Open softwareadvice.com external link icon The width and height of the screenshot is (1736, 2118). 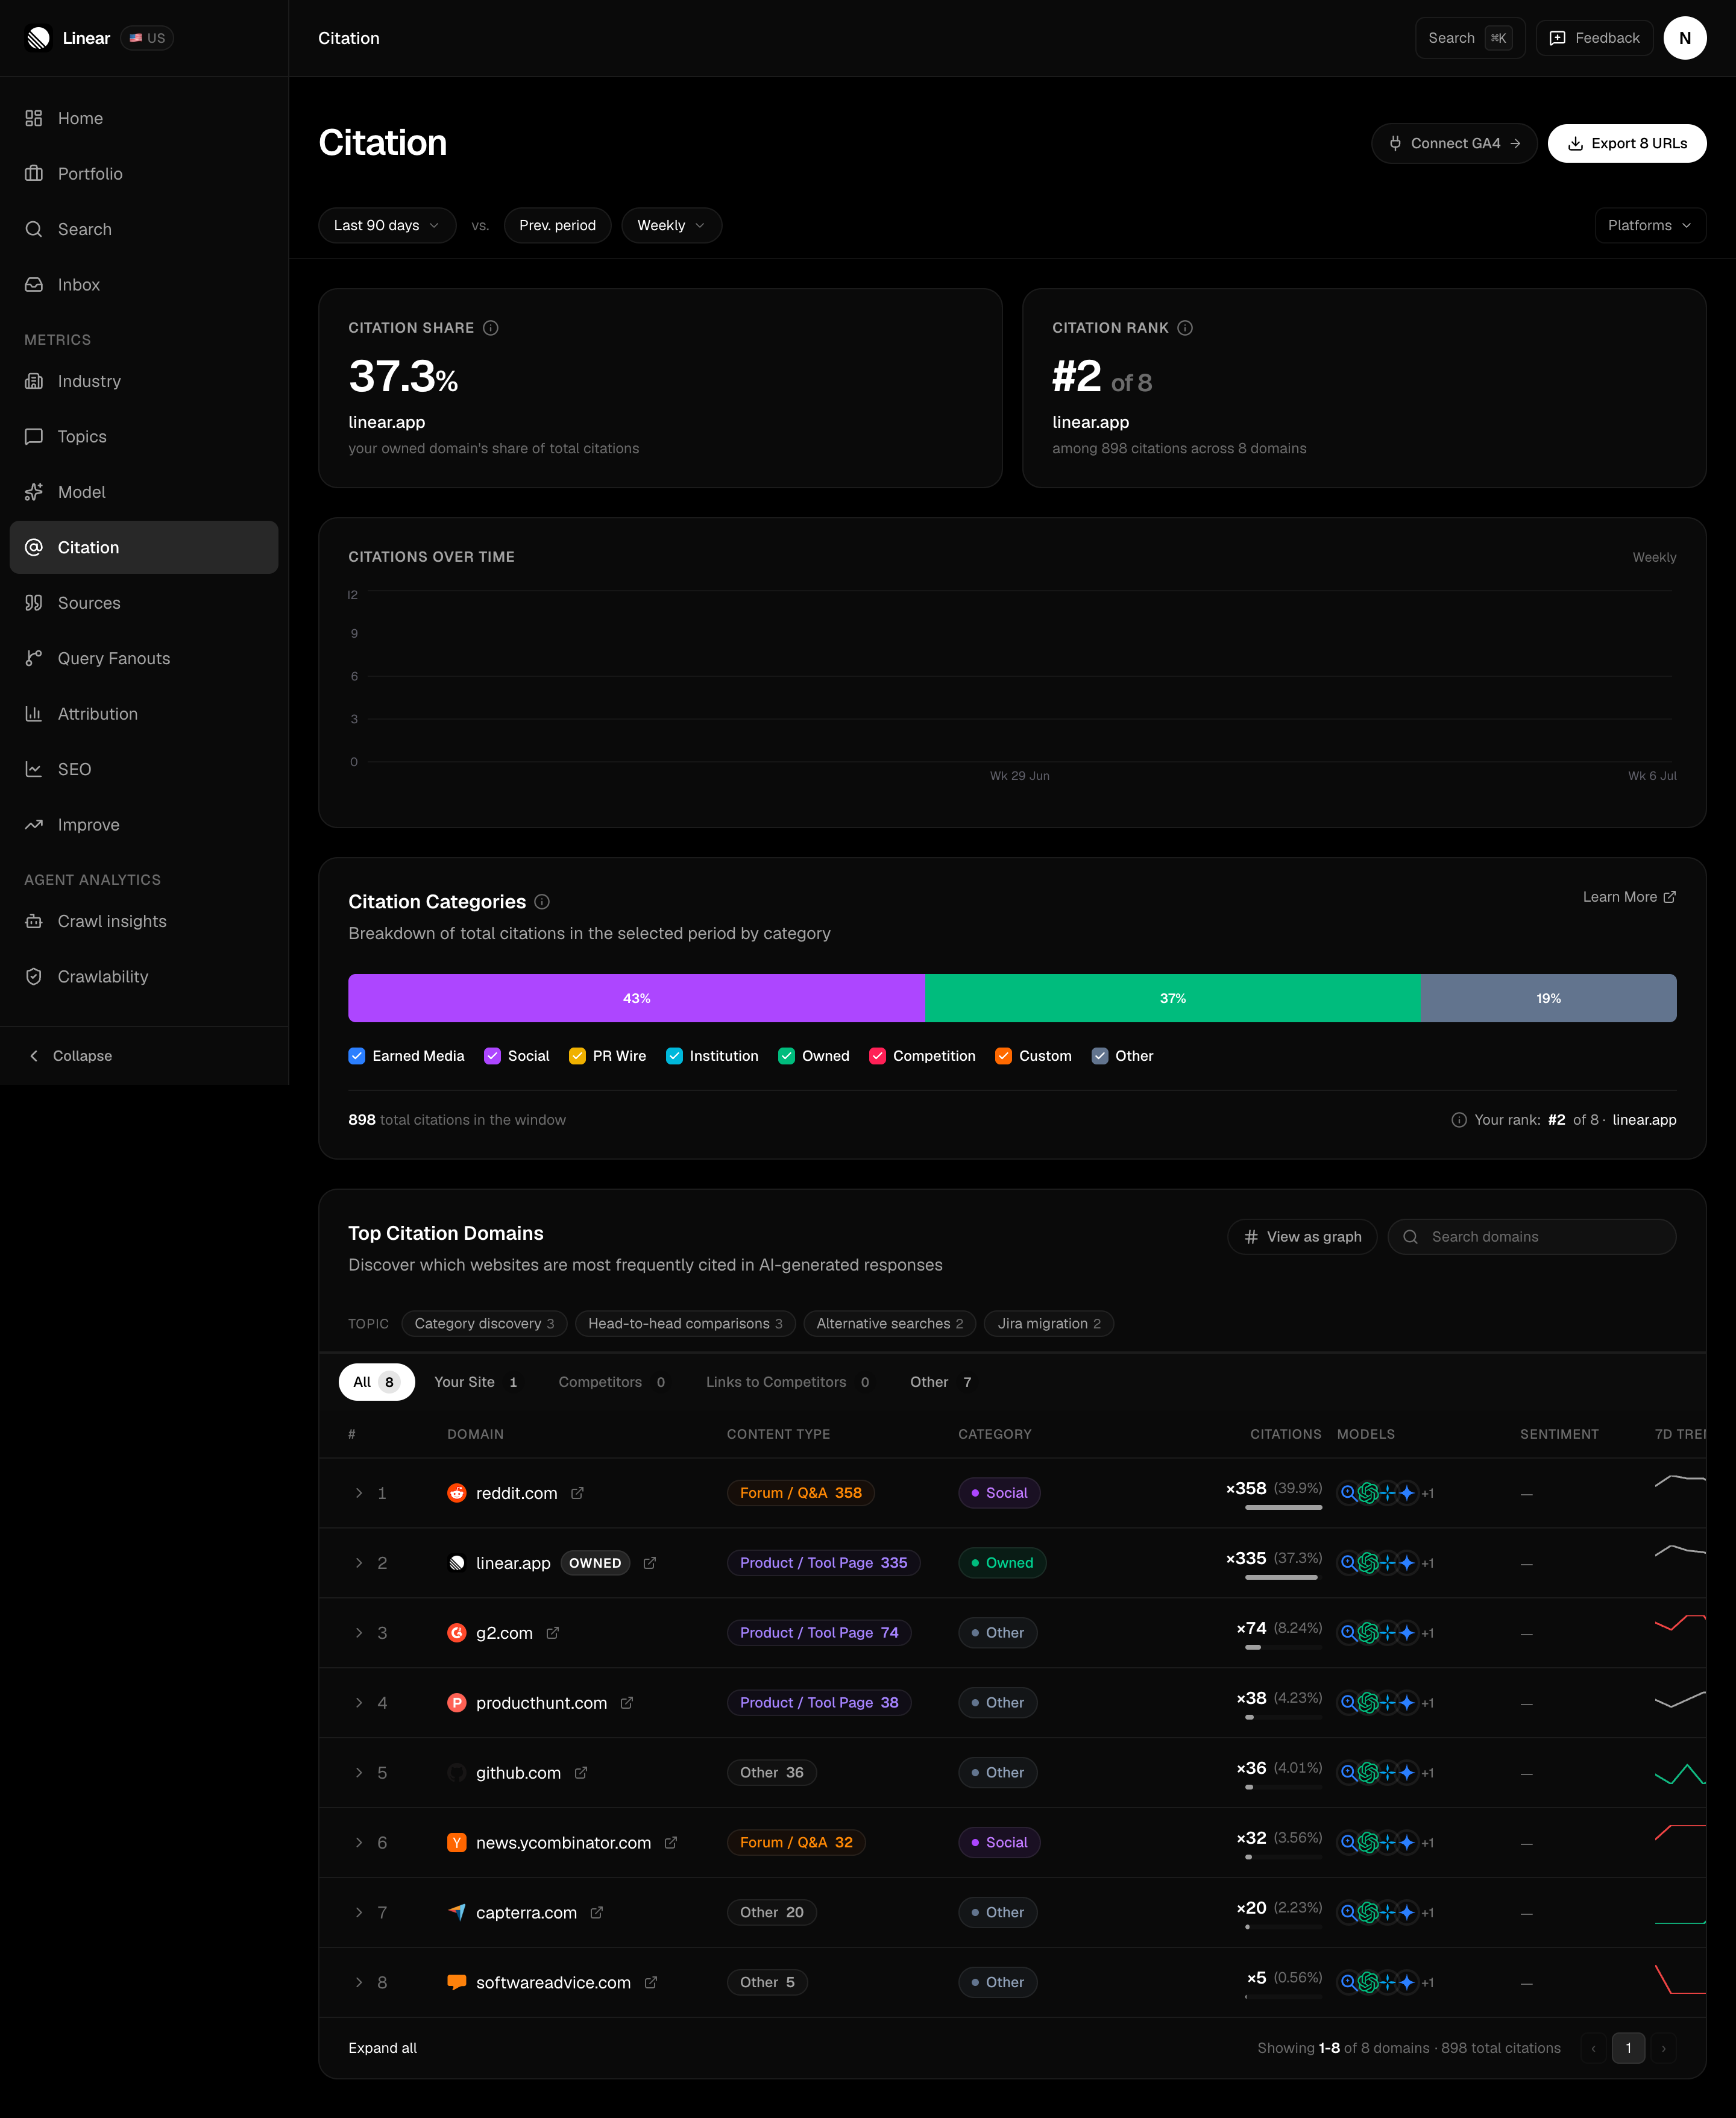click(651, 1983)
